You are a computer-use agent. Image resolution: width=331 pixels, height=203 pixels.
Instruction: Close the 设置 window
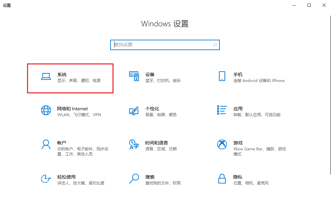pos(324,5)
